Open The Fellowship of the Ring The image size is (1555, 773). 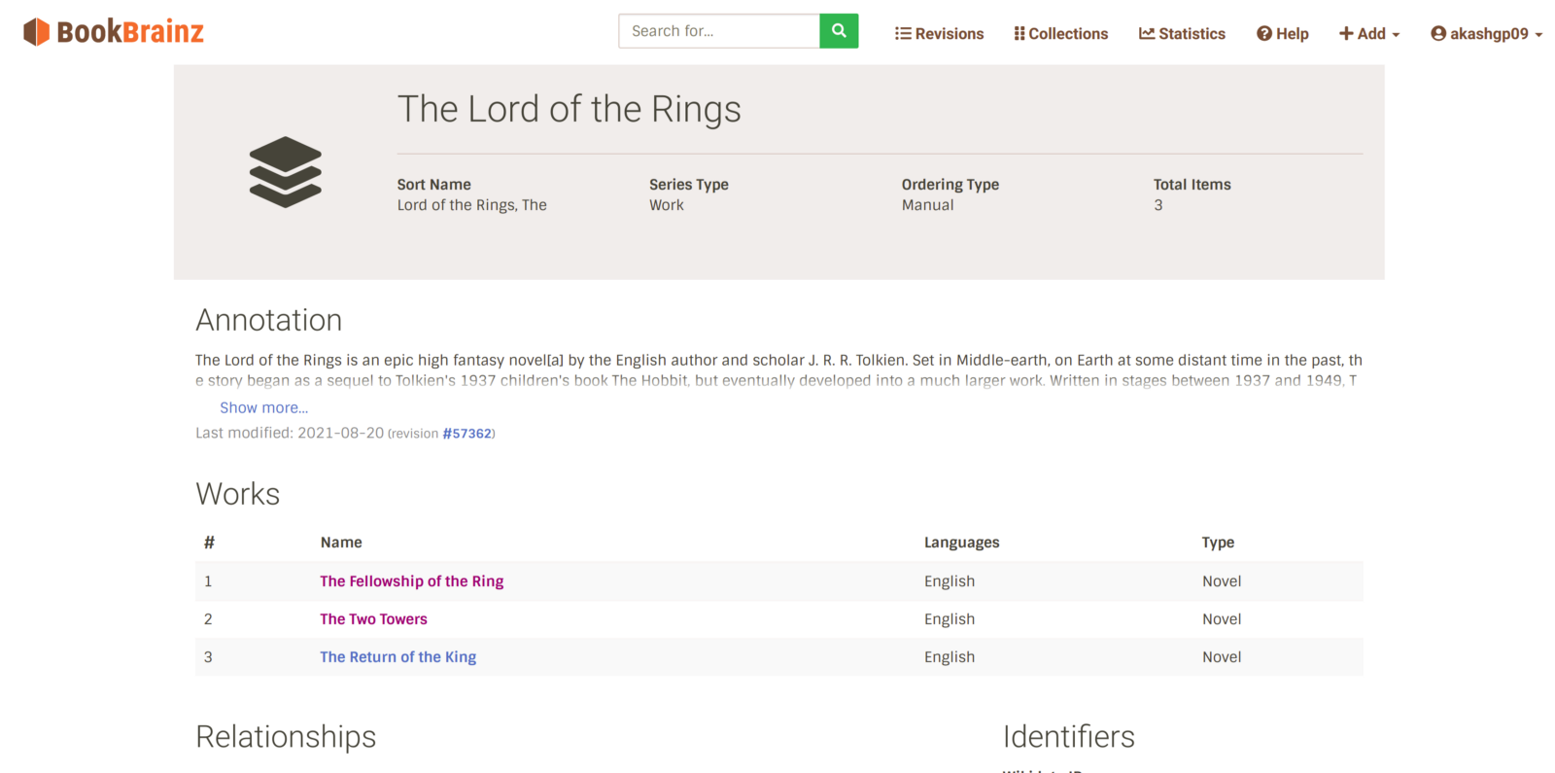click(x=412, y=581)
